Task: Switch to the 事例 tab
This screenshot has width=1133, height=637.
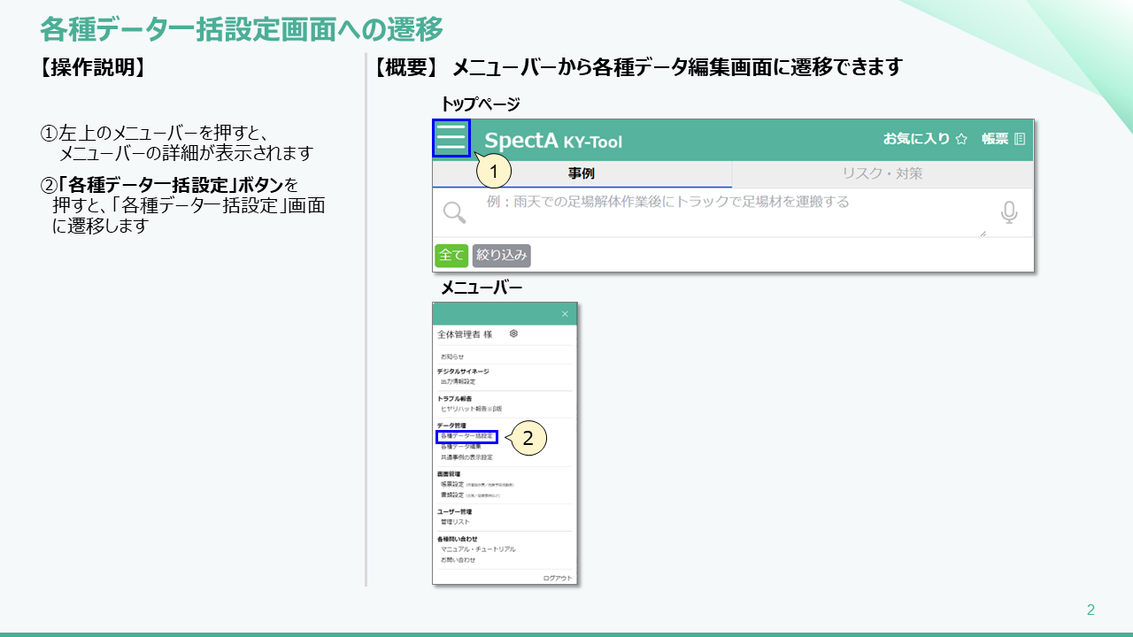Action: (x=582, y=173)
